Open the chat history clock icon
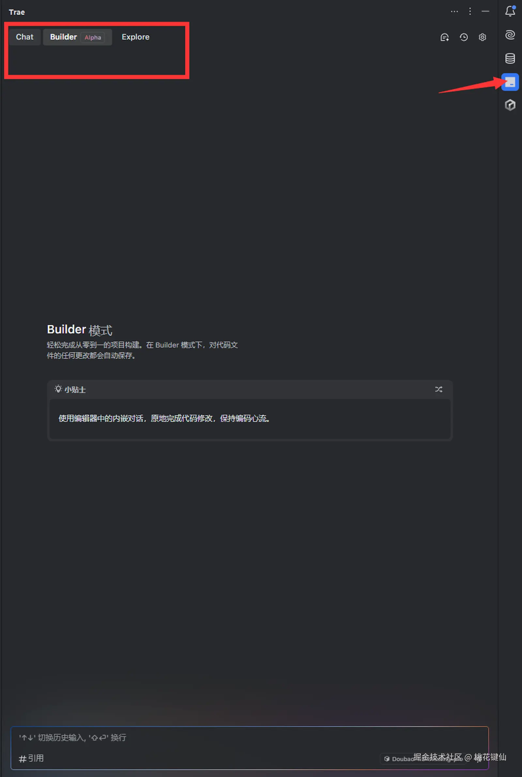 click(463, 37)
